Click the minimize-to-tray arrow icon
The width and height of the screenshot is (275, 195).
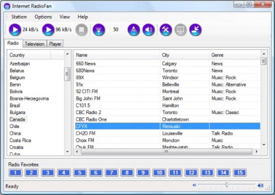pyautogui.click(x=195, y=29)
